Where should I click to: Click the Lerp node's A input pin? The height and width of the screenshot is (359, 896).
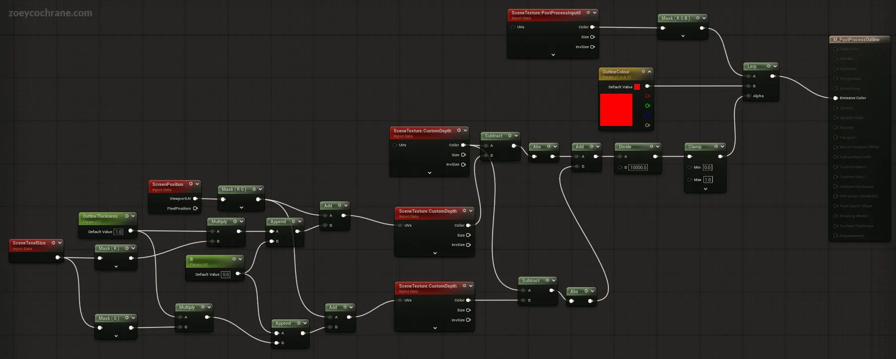[x=749, y=76]
